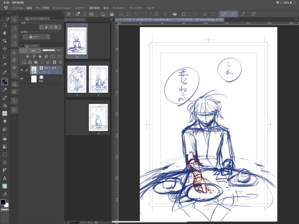Select the Fill bucket tool
Viewport: 299px width, 224px height.
(x=4, y=139)
